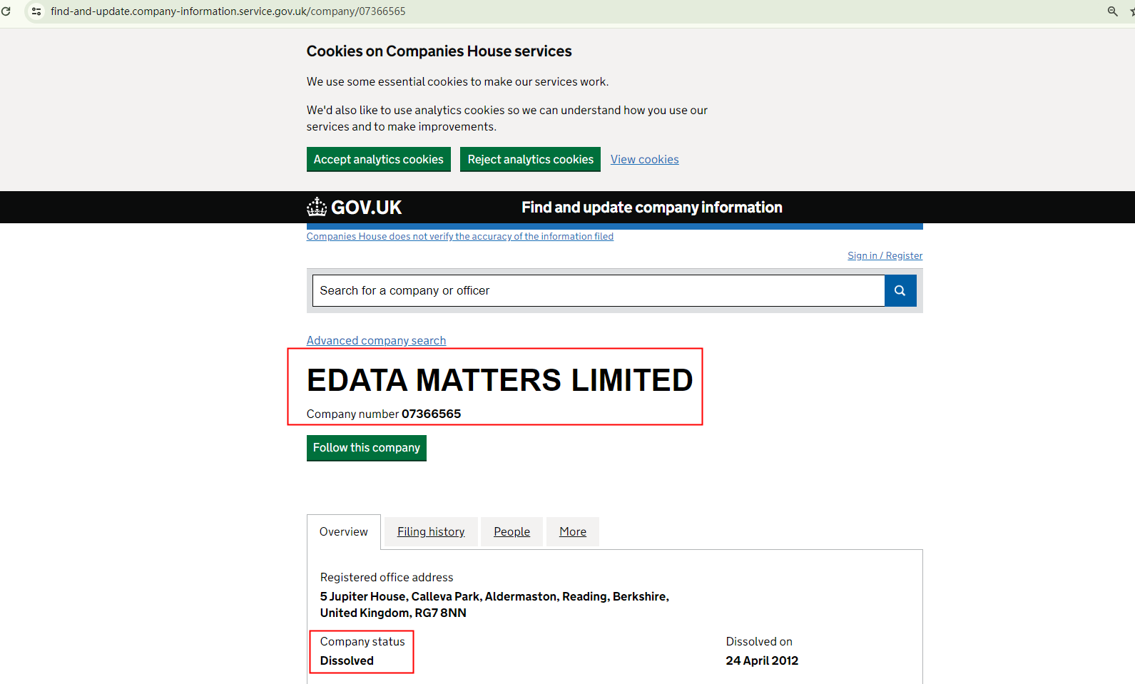1135x684 pixels.
Task: Click the zoom magnifier icon in address bar
Action: [1112, 11]
